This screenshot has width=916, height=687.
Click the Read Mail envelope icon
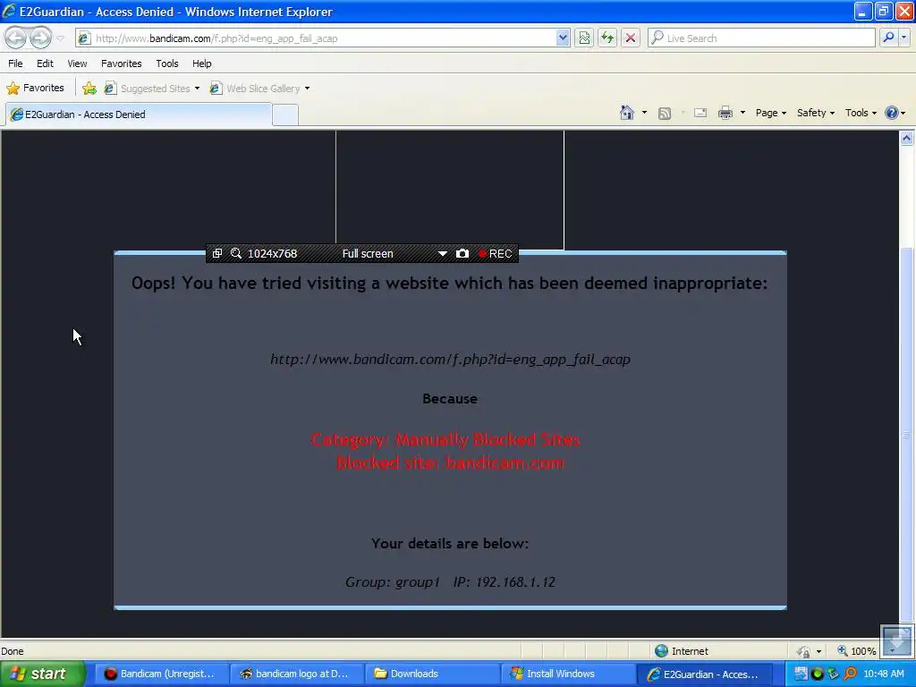pos(700,113)
